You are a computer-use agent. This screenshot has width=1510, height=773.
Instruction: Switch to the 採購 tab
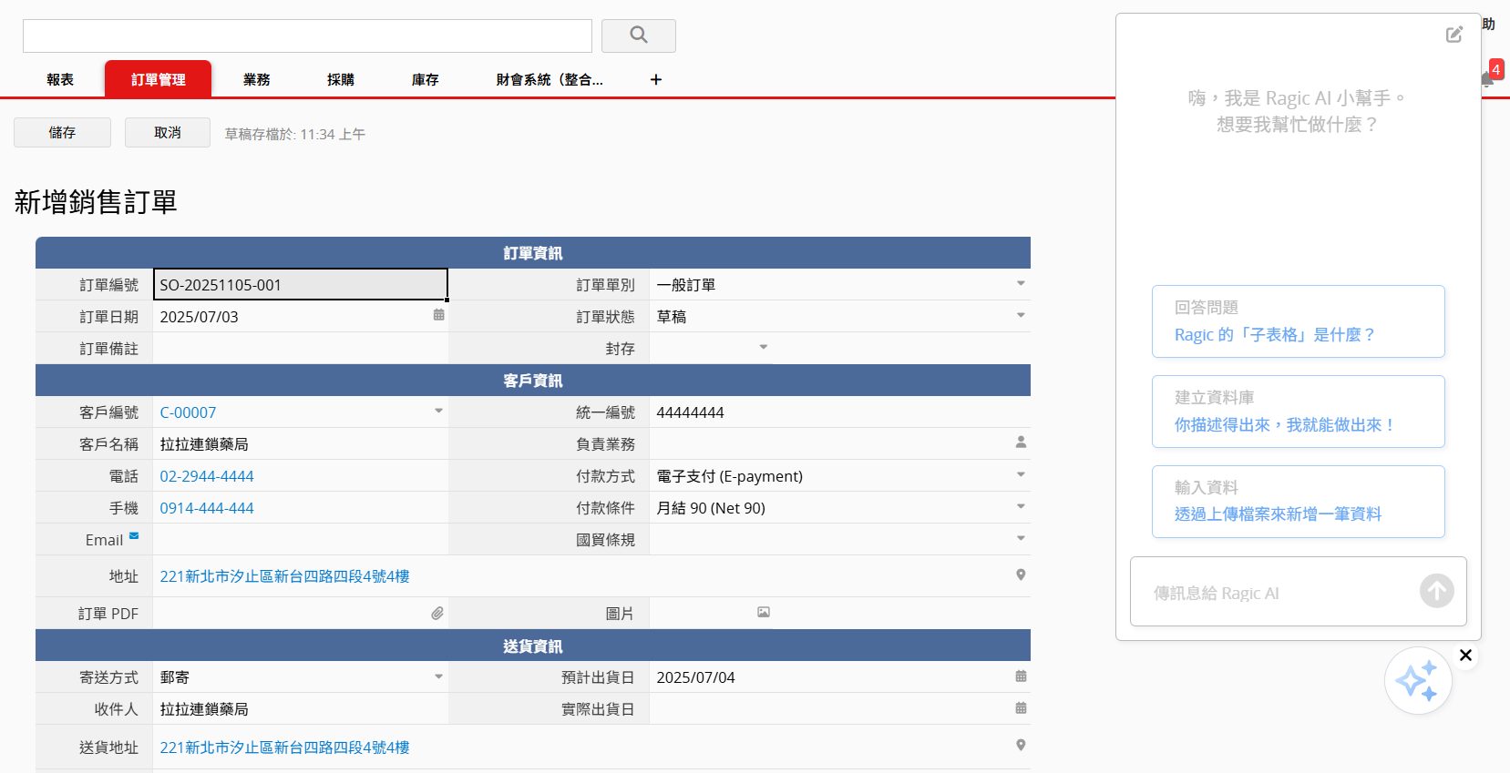(341, 80)
